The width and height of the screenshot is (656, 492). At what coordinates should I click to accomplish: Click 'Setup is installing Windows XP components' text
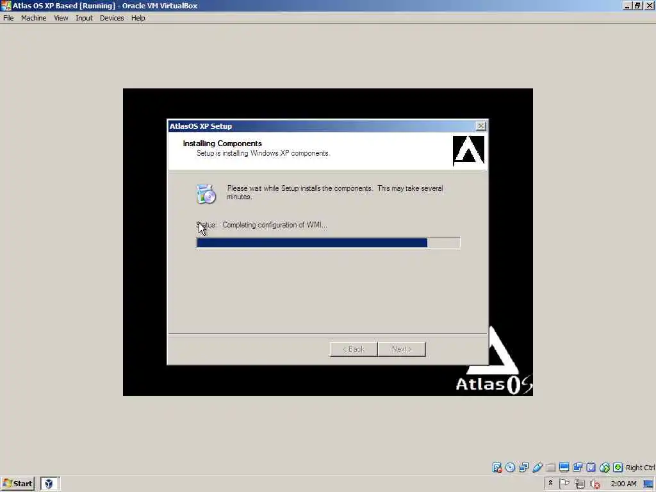click(x=263, y=153)
